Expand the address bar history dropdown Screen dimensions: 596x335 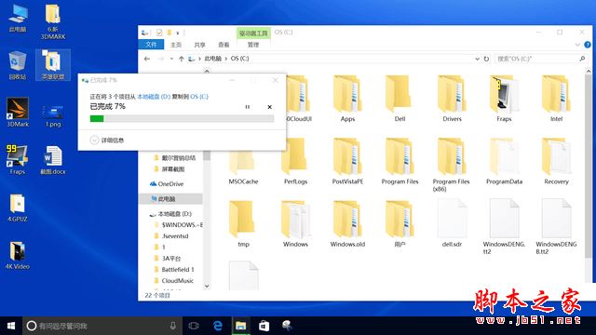click(x=477, y=59)
